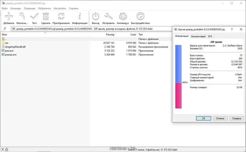Click the peazip.exe size 5 264 896
This screenshot has height=152, width=246.
109,55
